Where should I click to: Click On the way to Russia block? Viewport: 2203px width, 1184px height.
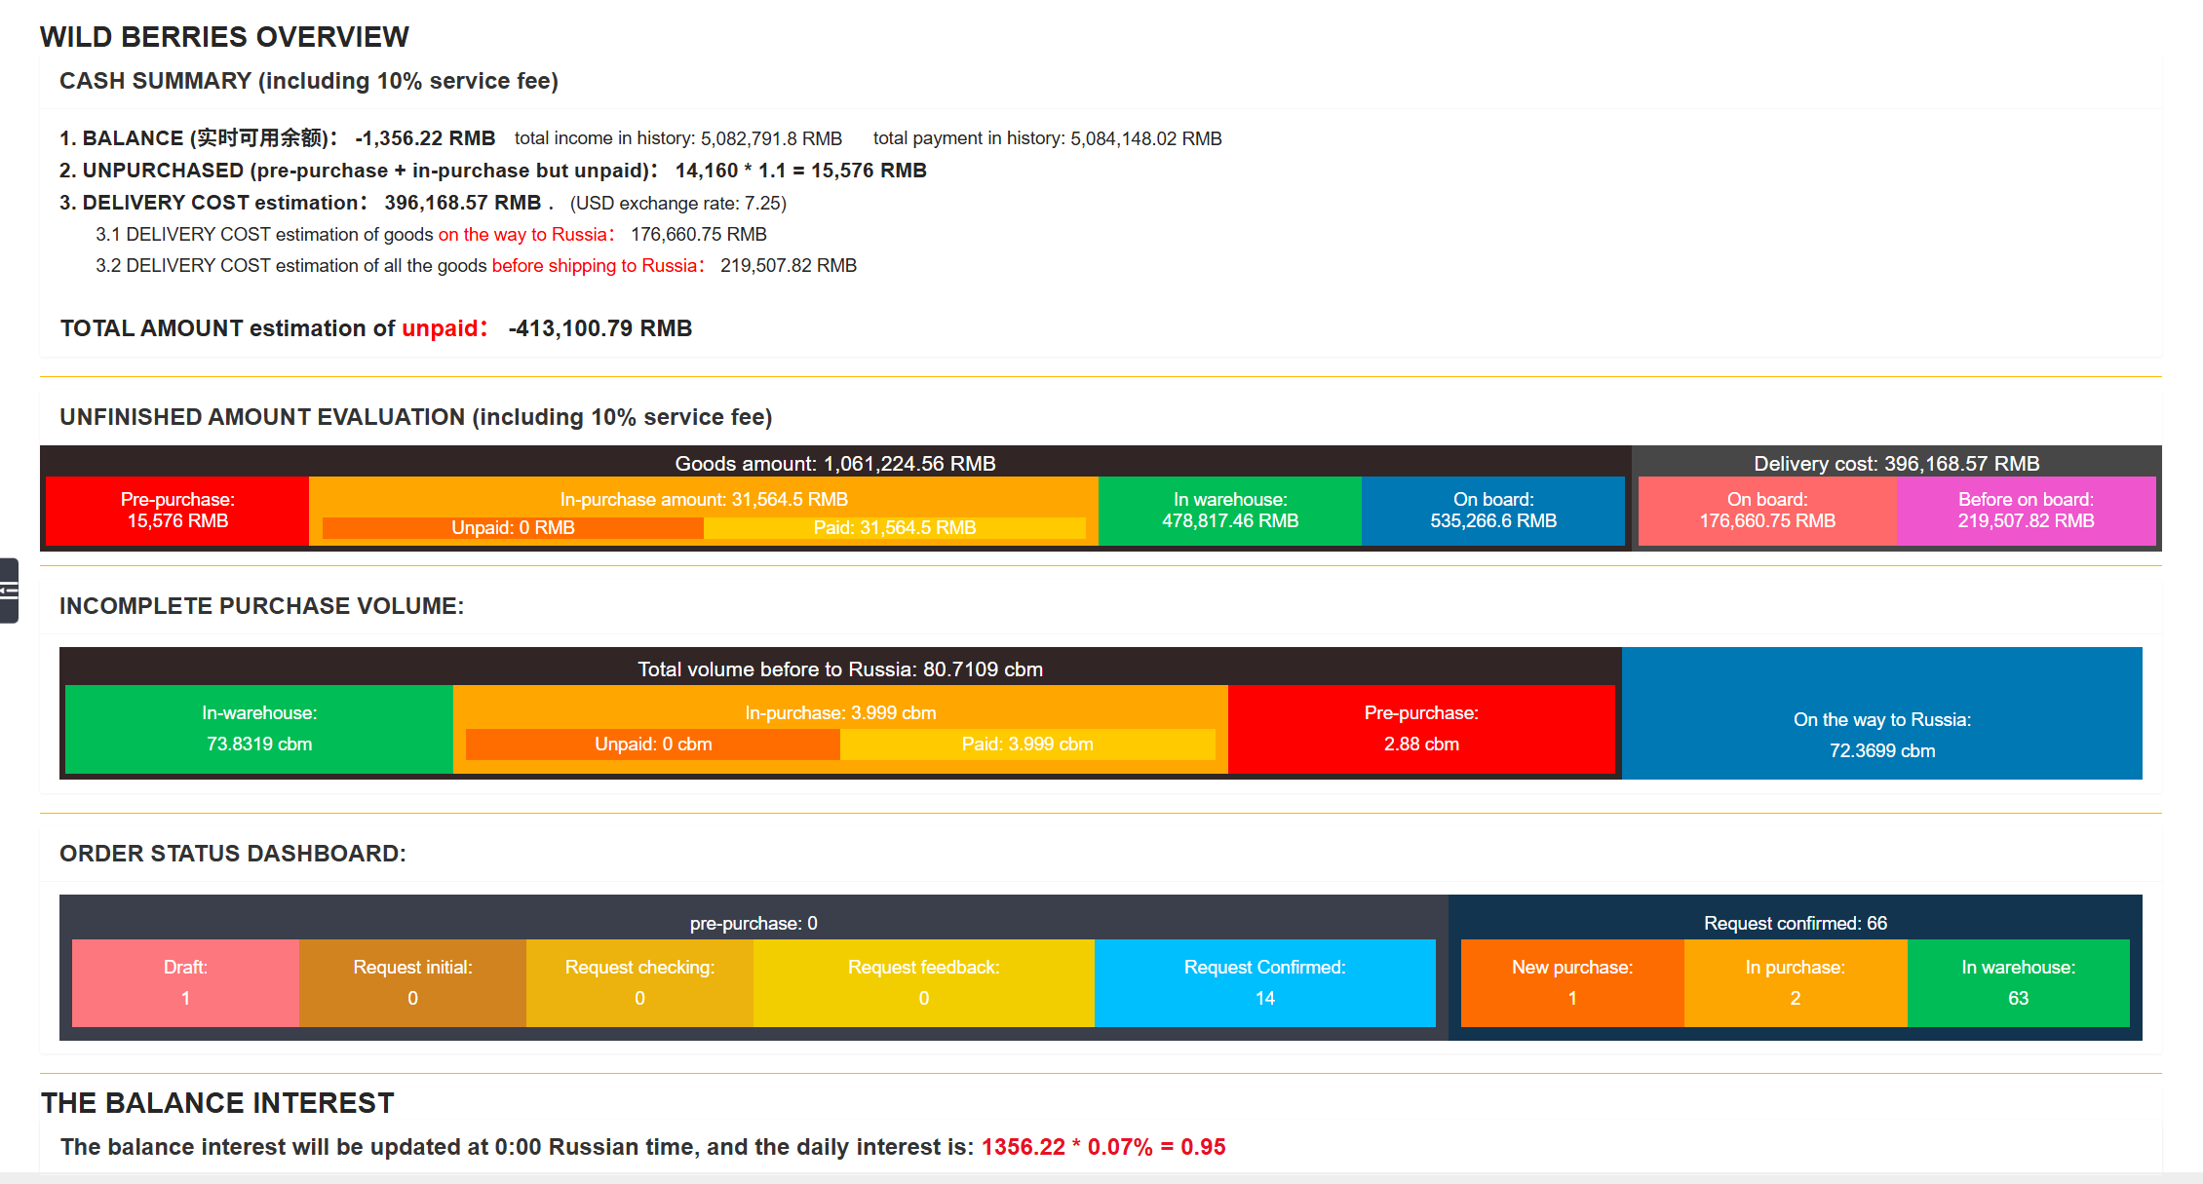pyautogui.click(x=1882, y=713)
